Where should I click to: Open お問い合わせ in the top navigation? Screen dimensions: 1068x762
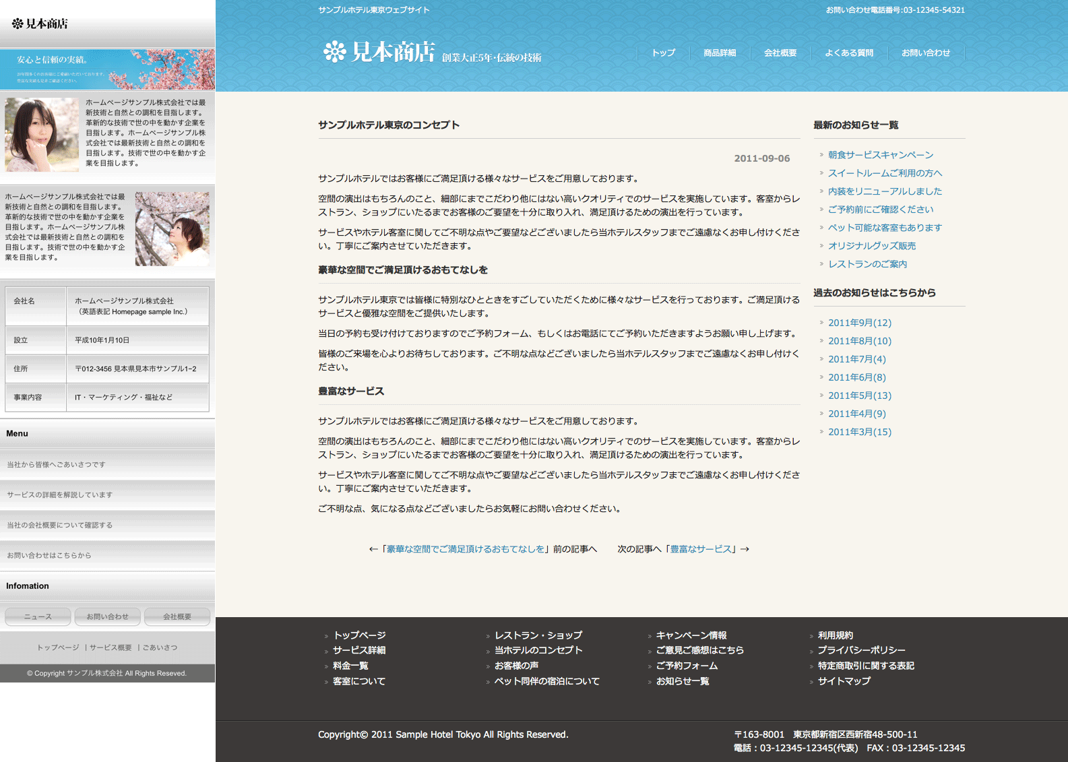[925, 53]
